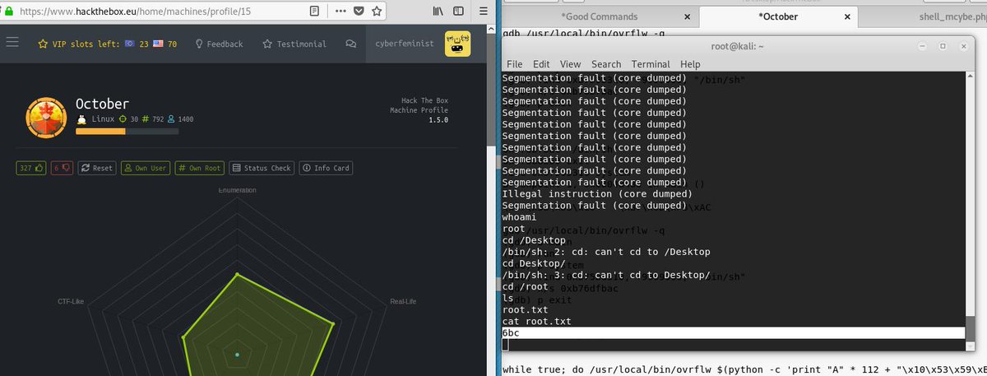The width and height of the screenshot is (987, 376).
Task: Bookmark this page with the star icon
Action: [377, 12]
